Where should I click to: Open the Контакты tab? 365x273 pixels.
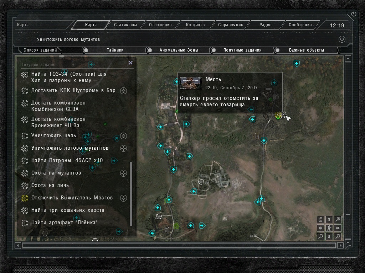point(196,25)
